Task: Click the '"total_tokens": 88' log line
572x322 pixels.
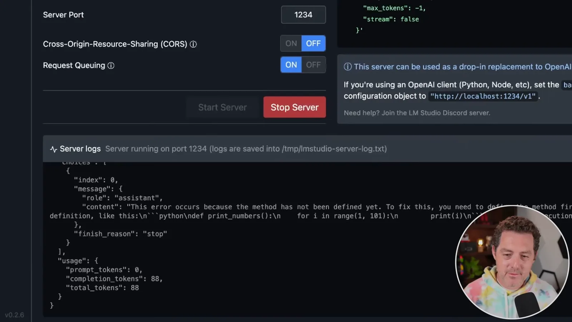Action: pyautogui.click(x=102, y=288)
